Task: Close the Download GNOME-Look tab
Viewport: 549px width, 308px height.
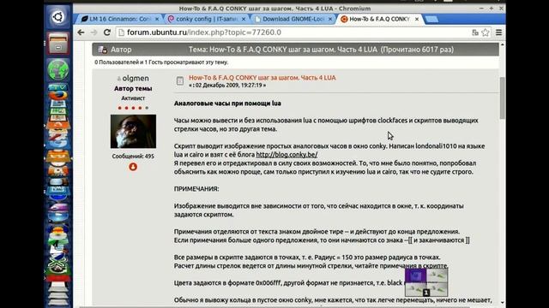Action: 329,19
